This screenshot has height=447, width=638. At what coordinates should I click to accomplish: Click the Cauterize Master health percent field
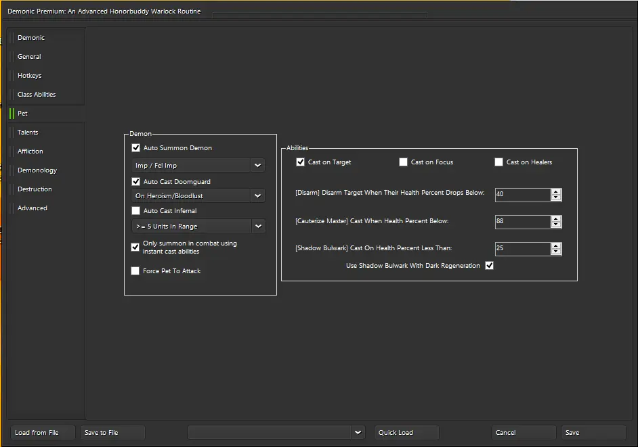[523, 221]
